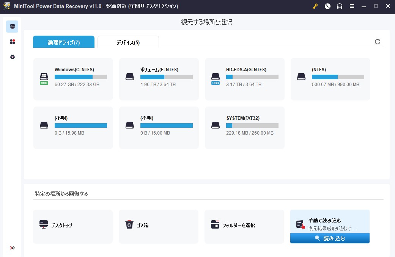395x257 pixels.
Task: Switch to the デバイス(5) tab
Action: tap(128, 42)
